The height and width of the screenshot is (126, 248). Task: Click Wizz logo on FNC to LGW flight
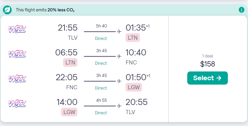[x=17, y=79]
